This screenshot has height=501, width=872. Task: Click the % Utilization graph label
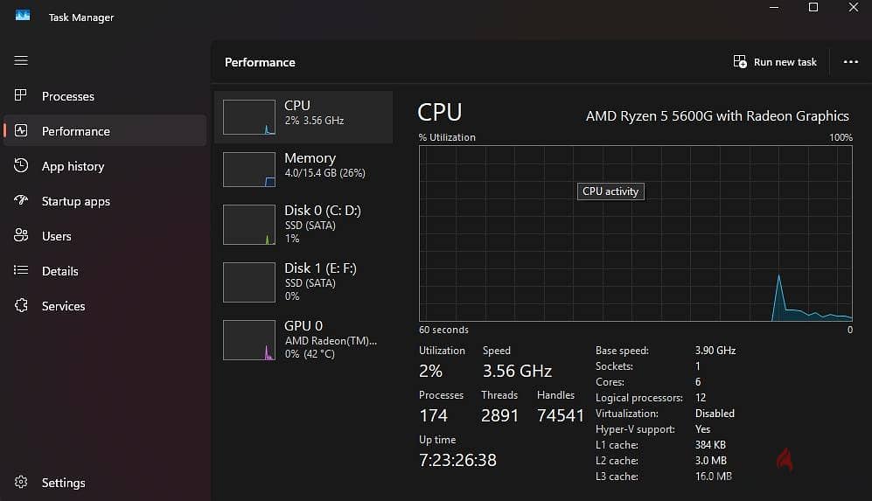click(447, 137)
